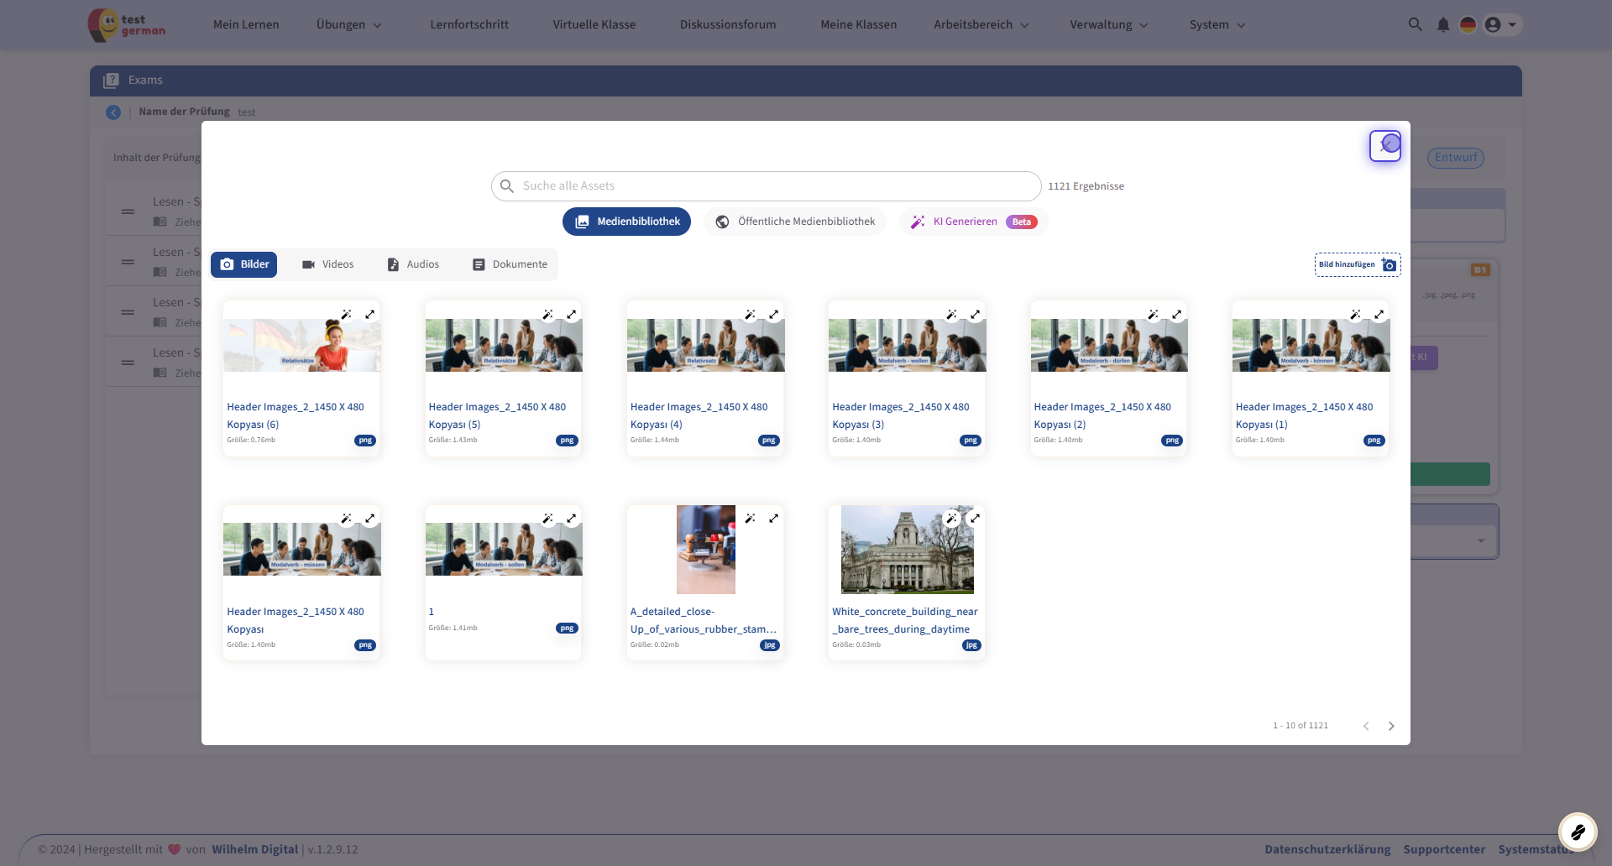This screenshot has height=866, width=1612.
Task: Expand the Verwaltung dropdown menu
Action: (1108, 24)
